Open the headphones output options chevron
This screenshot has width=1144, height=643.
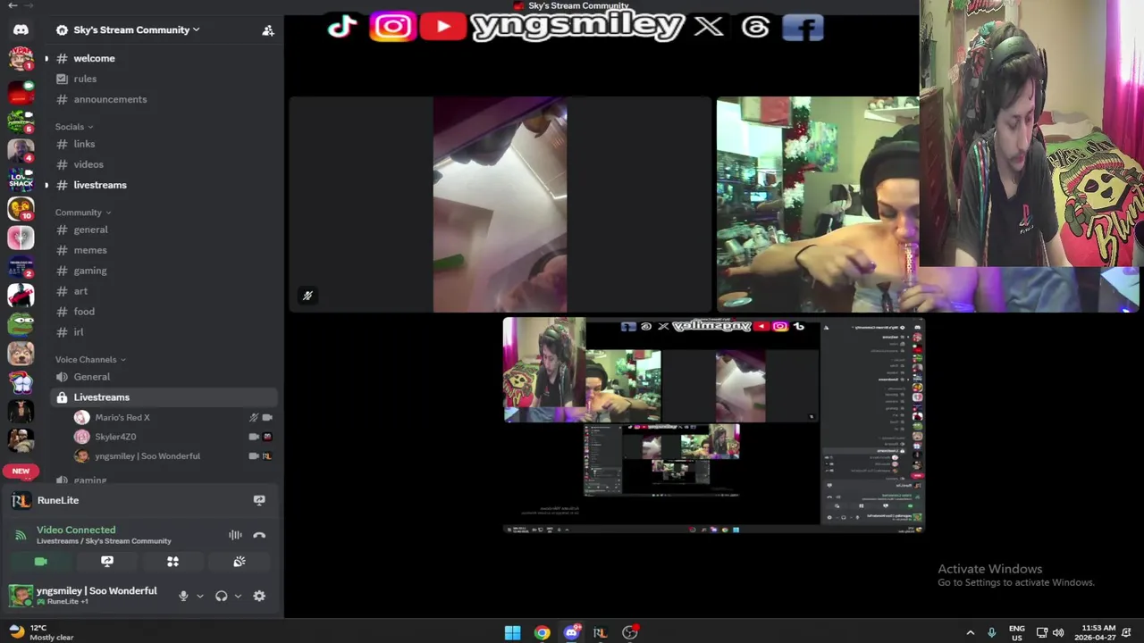tap(238, 596)
